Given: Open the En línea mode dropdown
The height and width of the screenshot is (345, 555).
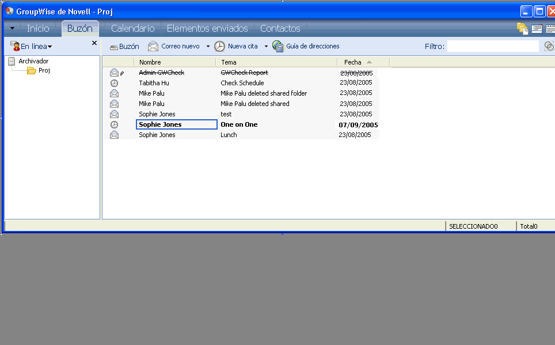Looking at the screenshot, I should click(31, 47).
